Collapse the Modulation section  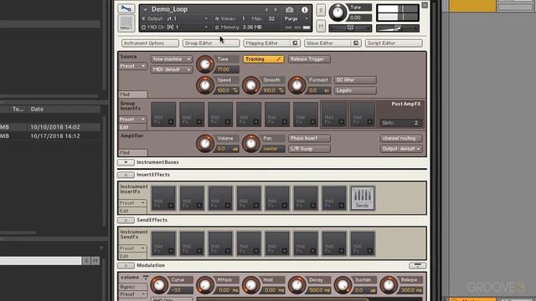126,266
